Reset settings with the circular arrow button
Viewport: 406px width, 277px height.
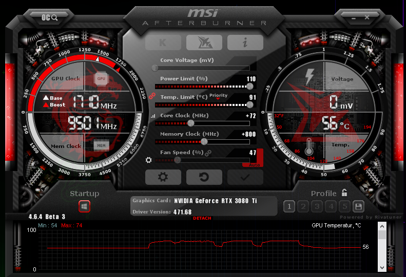(x=204, y=177)
